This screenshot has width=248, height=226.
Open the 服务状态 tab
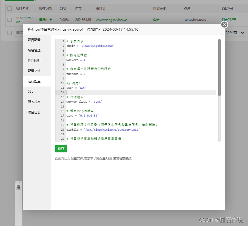pyautogui.click(x=34, y=102)
